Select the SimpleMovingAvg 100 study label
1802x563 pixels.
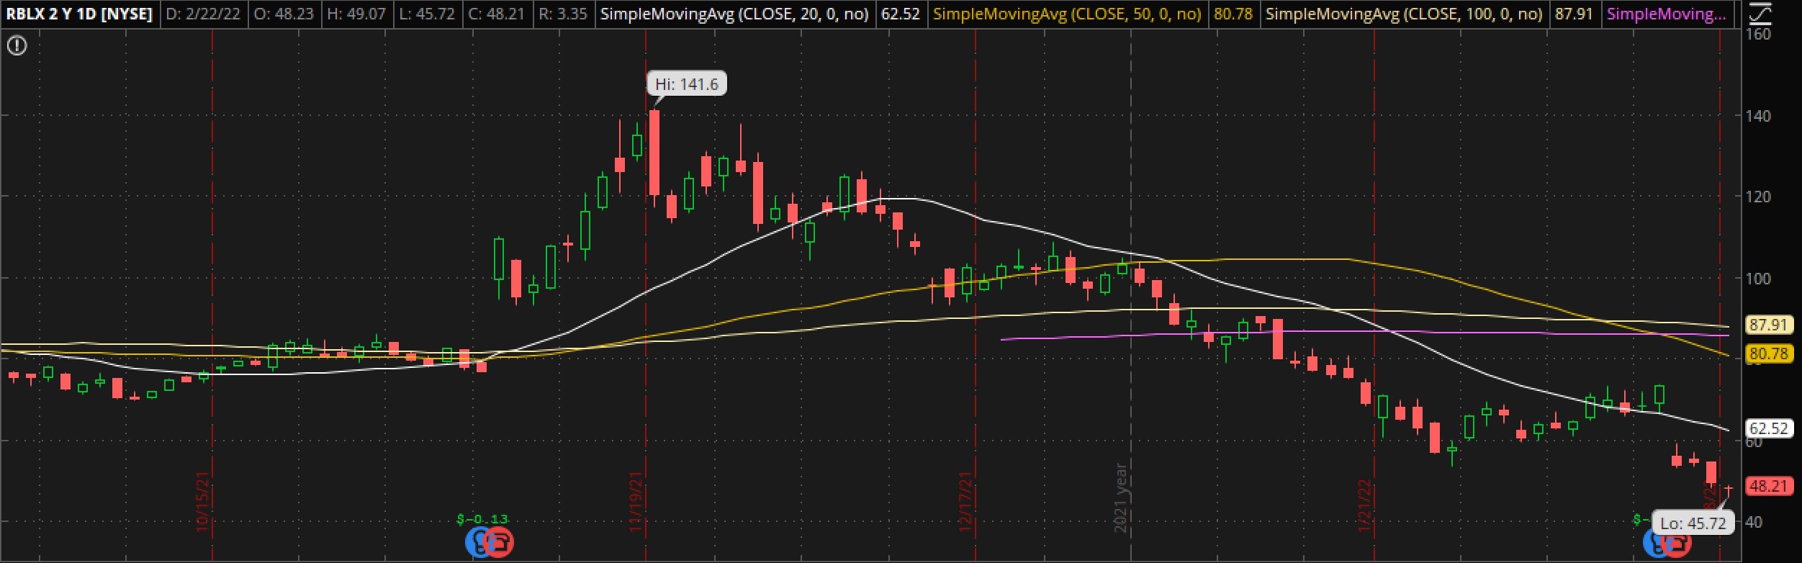tap(1403, 14)
